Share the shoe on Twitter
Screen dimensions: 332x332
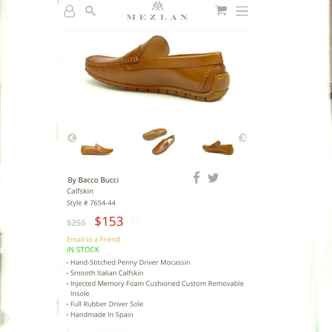(x=213, y=178)
